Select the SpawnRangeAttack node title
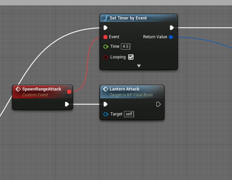232x180 pixels. point(41,89)
